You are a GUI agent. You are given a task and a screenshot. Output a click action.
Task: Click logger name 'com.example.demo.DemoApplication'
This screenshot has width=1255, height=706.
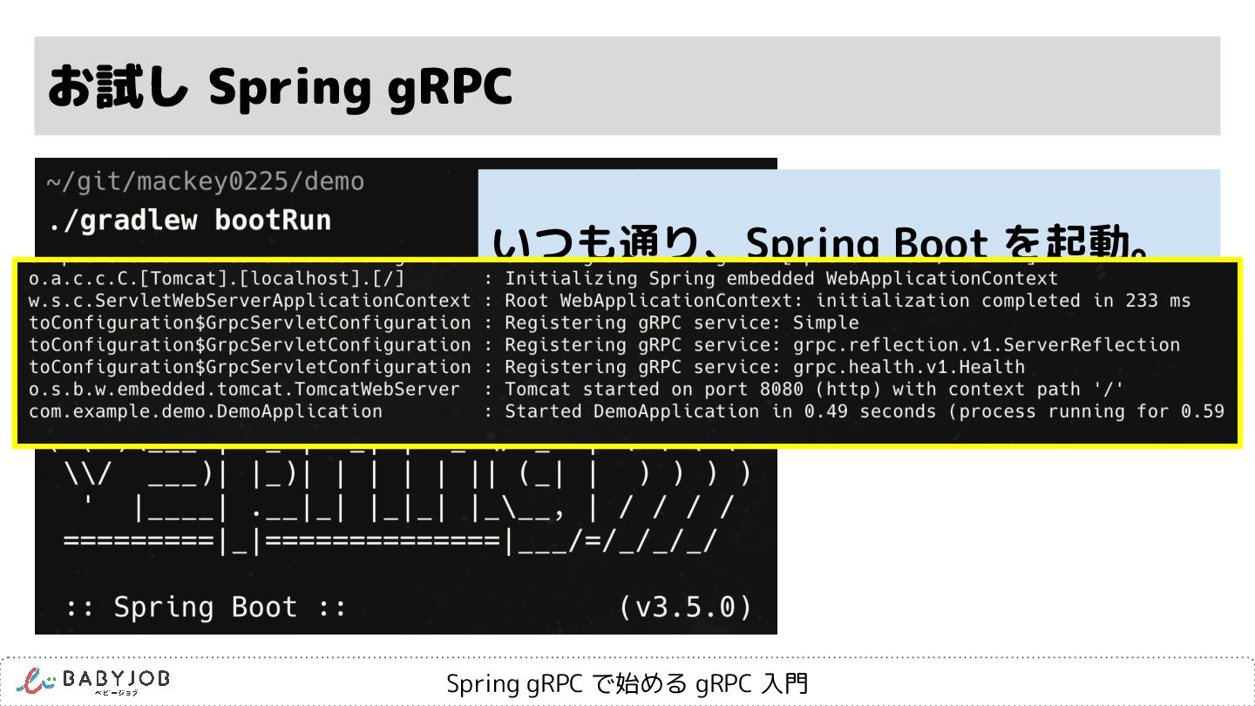click(x=206, y=411)
